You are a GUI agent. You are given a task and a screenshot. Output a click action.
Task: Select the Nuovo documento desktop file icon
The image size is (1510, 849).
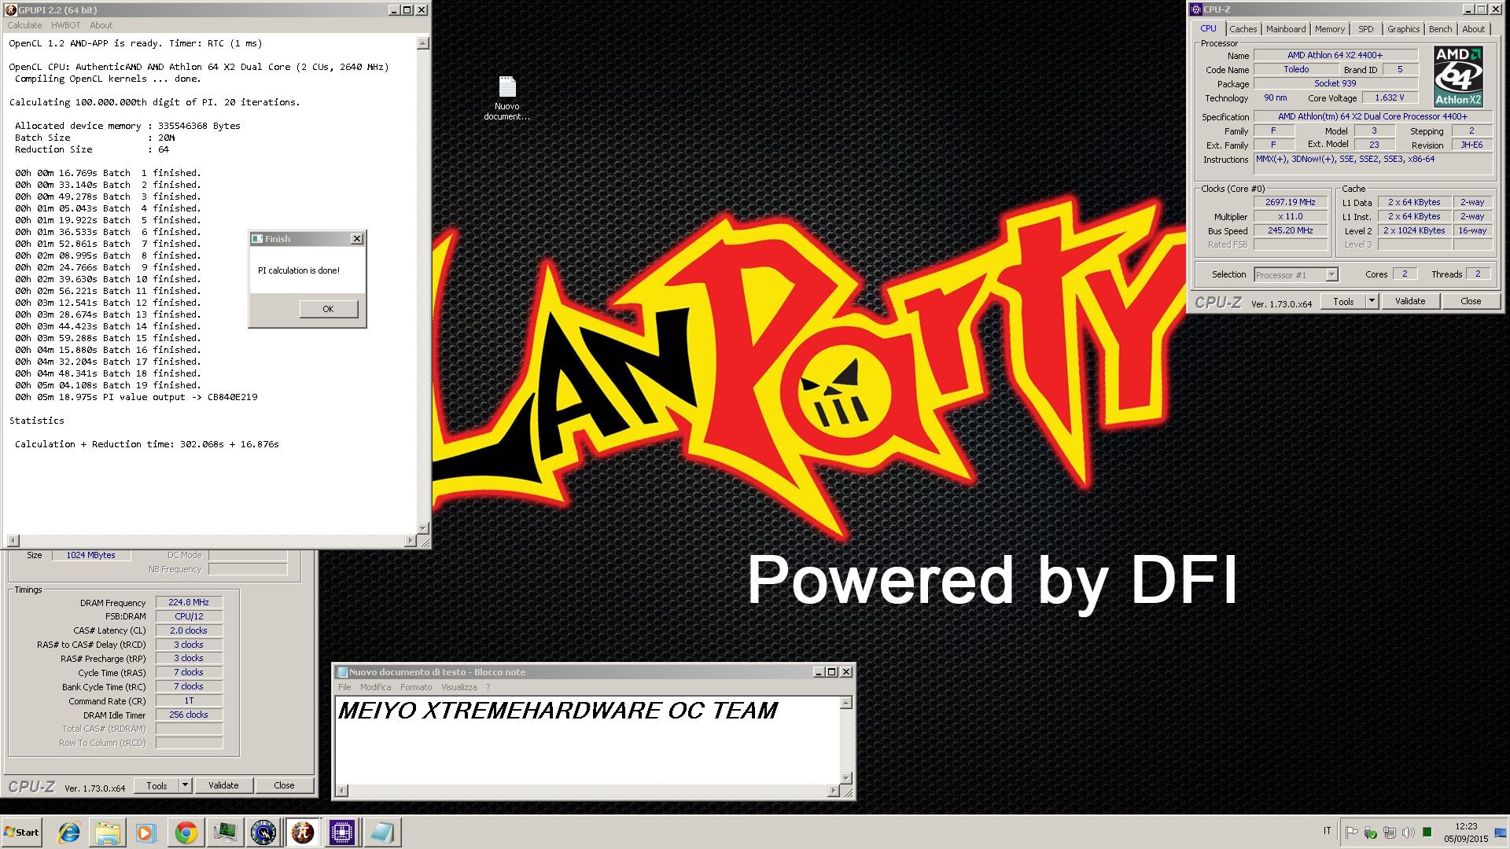[507, 98]
